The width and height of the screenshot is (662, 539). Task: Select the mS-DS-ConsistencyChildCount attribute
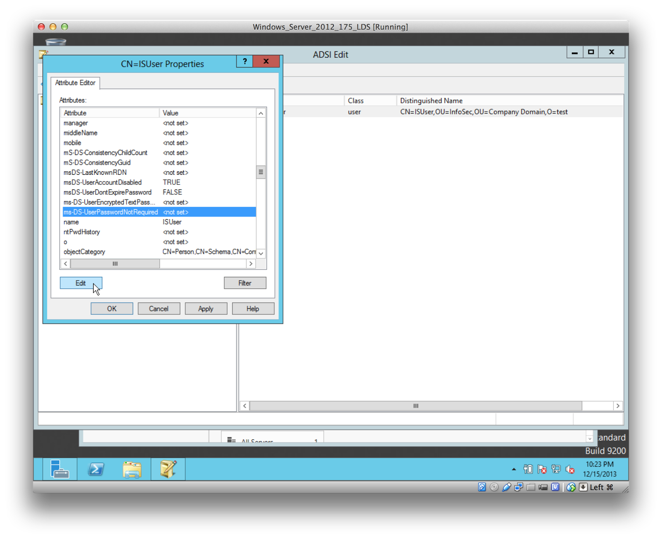tap(159, 153)
